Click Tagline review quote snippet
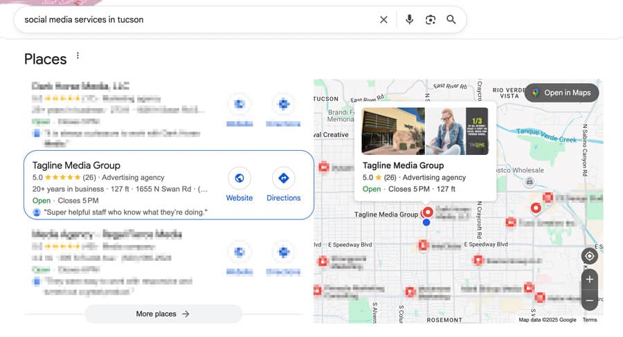This screenshot has height=337, width=623. click(x=126, y=212)
